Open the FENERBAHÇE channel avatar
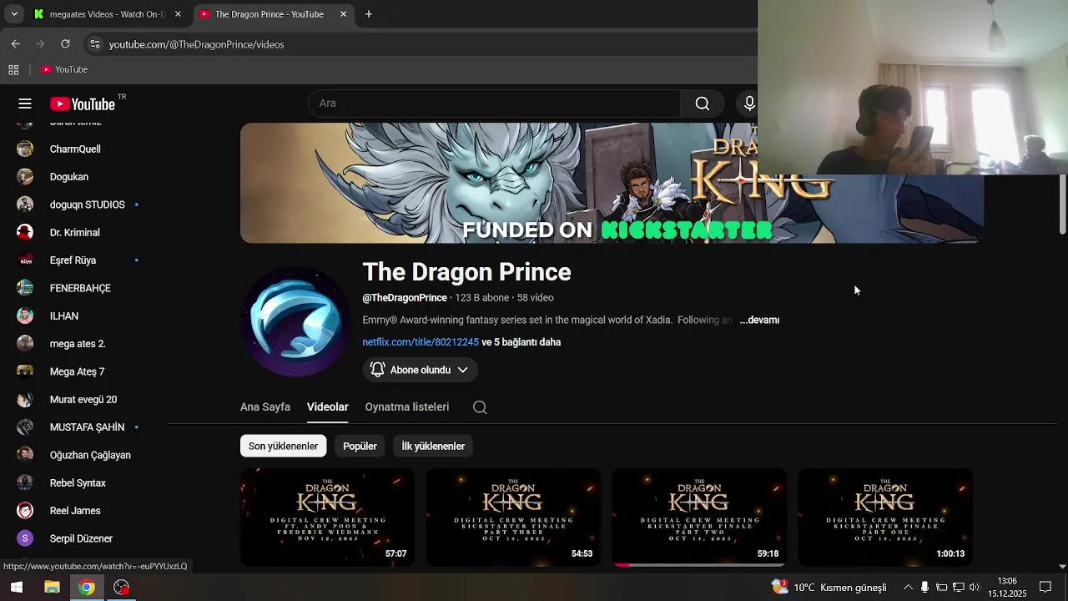1068x601 pixels. tap(25, 289)
